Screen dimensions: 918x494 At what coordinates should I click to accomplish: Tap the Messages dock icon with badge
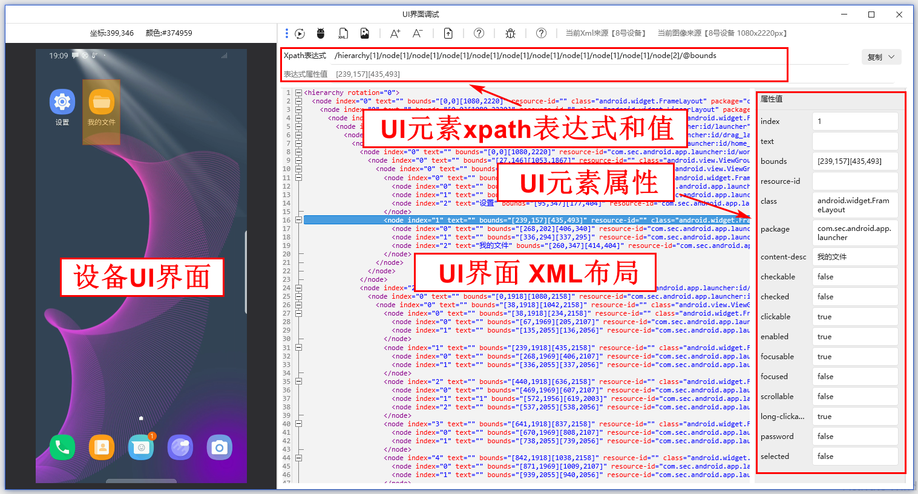point(141,447)
